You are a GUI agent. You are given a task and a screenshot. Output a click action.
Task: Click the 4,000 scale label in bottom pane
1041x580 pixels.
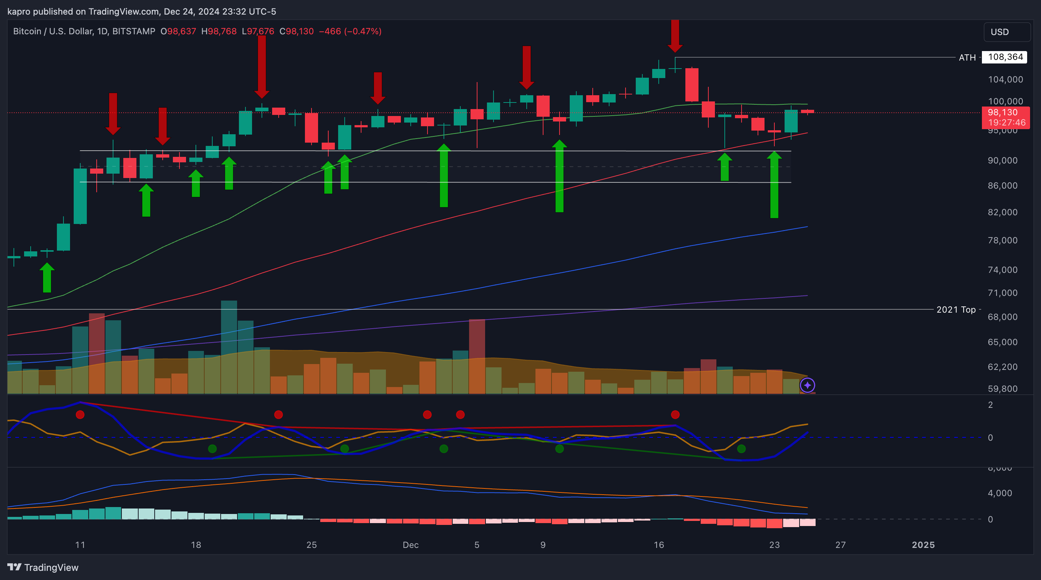tap(1000, 493)
